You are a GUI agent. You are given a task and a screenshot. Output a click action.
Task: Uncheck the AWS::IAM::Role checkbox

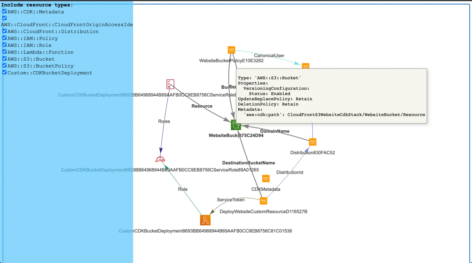point(4,45)
